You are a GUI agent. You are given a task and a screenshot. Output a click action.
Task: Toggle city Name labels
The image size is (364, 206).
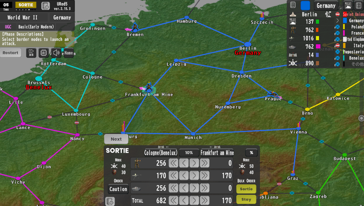(68, 53)
